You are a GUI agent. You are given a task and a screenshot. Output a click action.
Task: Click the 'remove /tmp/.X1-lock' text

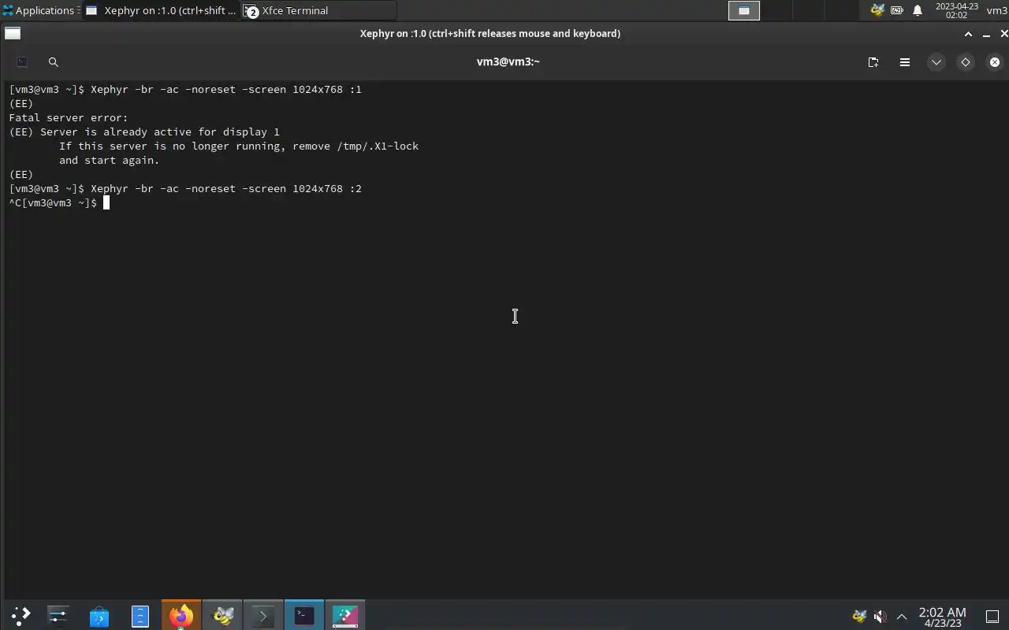click(x=356, y=146)
